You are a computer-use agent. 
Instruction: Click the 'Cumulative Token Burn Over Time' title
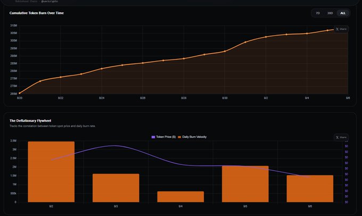click(x=37, y=13)
